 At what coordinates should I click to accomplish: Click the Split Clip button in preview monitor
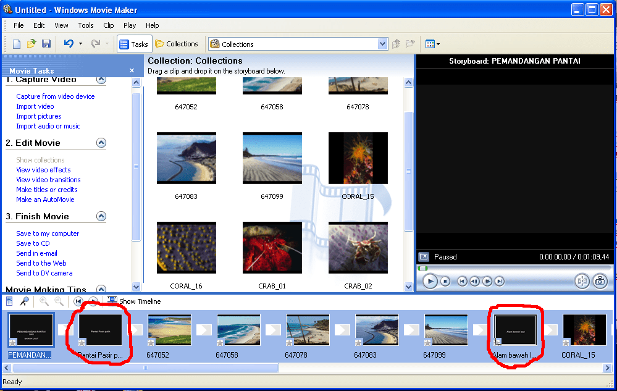[582, 281]
